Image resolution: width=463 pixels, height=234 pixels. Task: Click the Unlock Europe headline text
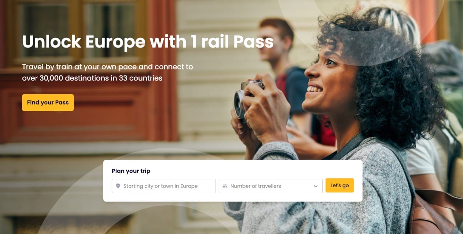click(x=148, y=42)
